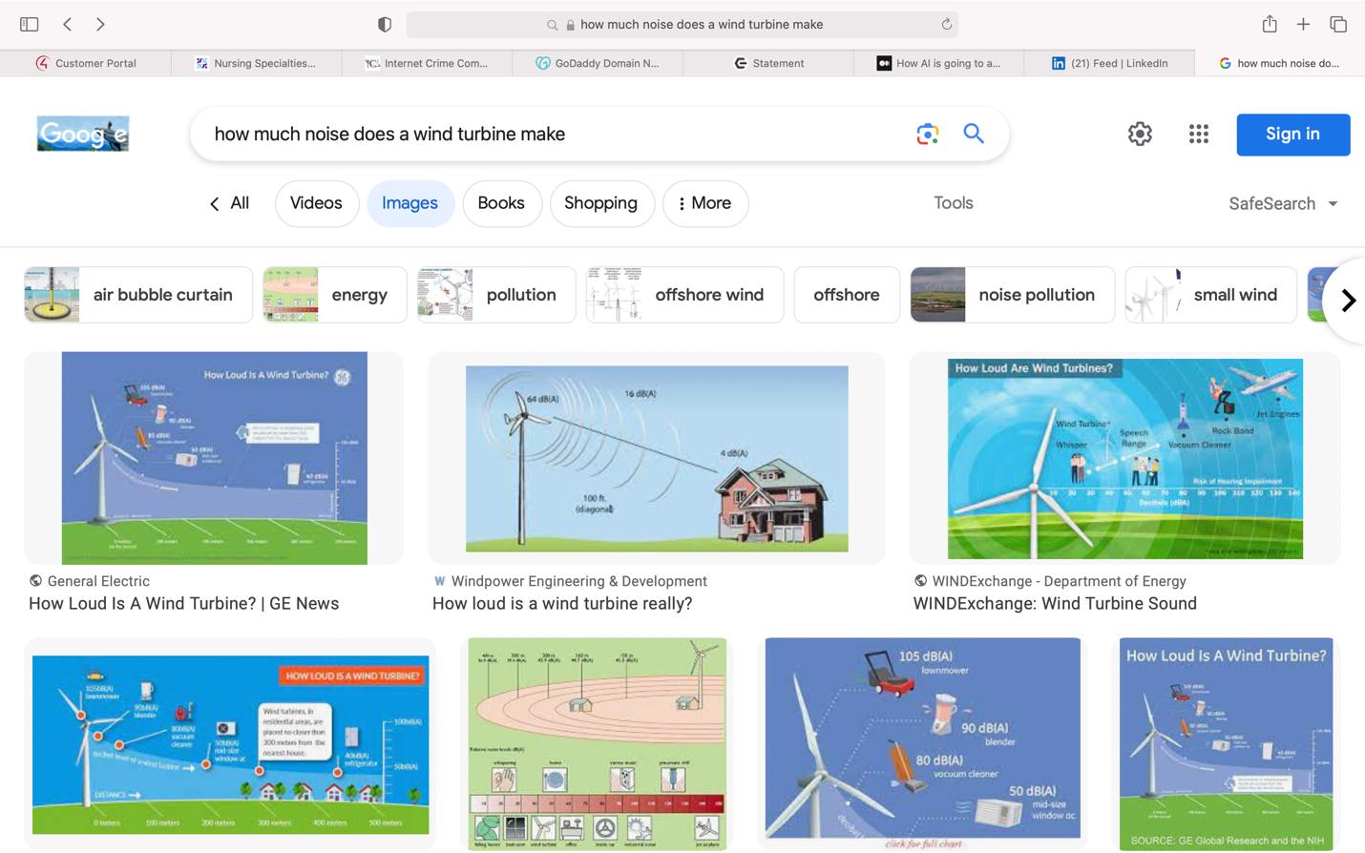The width and height of the screenshot is (1365, 853).
Task: Switch to Nursing Specialties tab
Action: tap(256, 63)
